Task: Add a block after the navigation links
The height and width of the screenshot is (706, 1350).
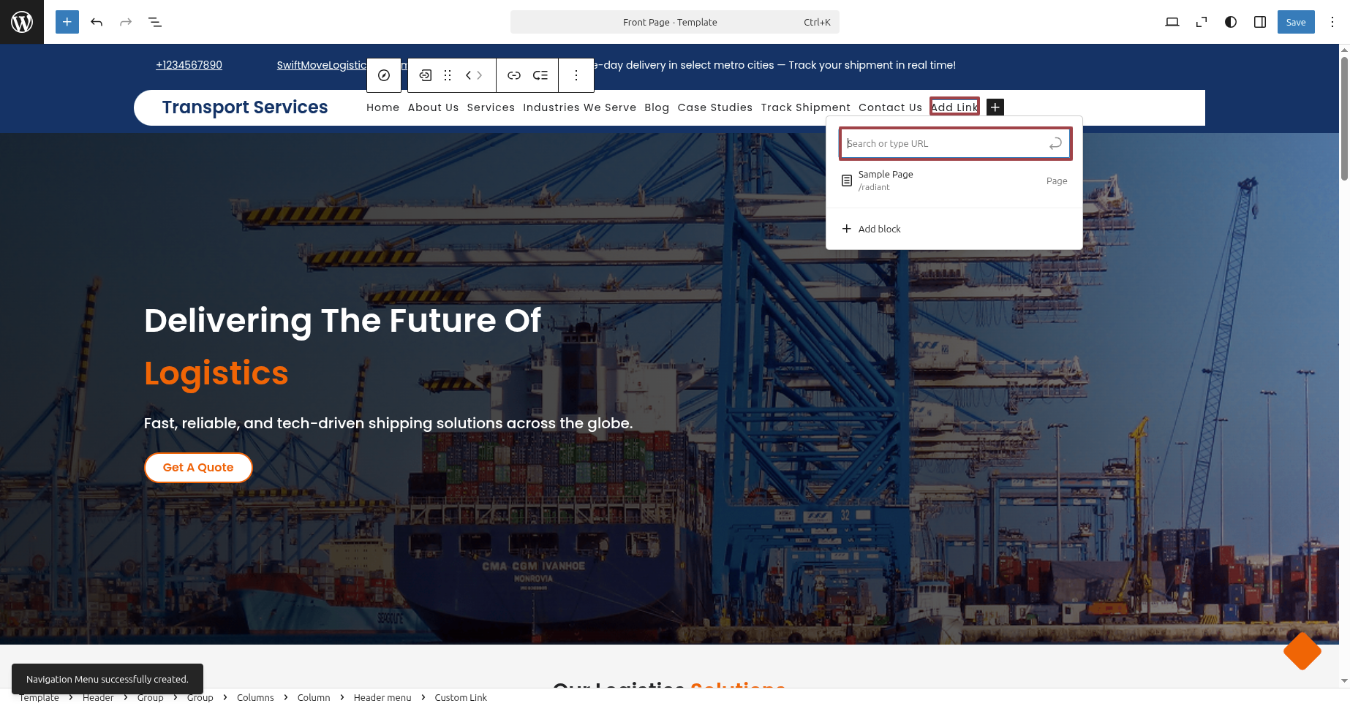Action: point(995,107)
